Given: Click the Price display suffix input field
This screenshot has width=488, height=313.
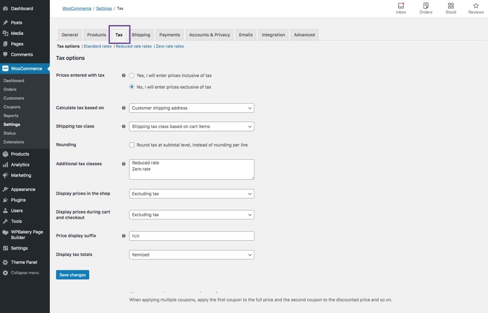Looking at the screenshot, I should pos(191,236).
